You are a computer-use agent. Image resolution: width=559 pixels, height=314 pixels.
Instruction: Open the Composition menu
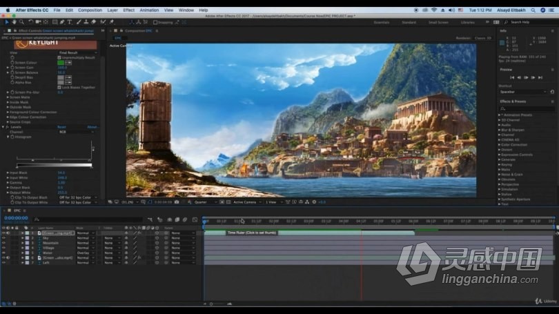(x=90, y=10)
